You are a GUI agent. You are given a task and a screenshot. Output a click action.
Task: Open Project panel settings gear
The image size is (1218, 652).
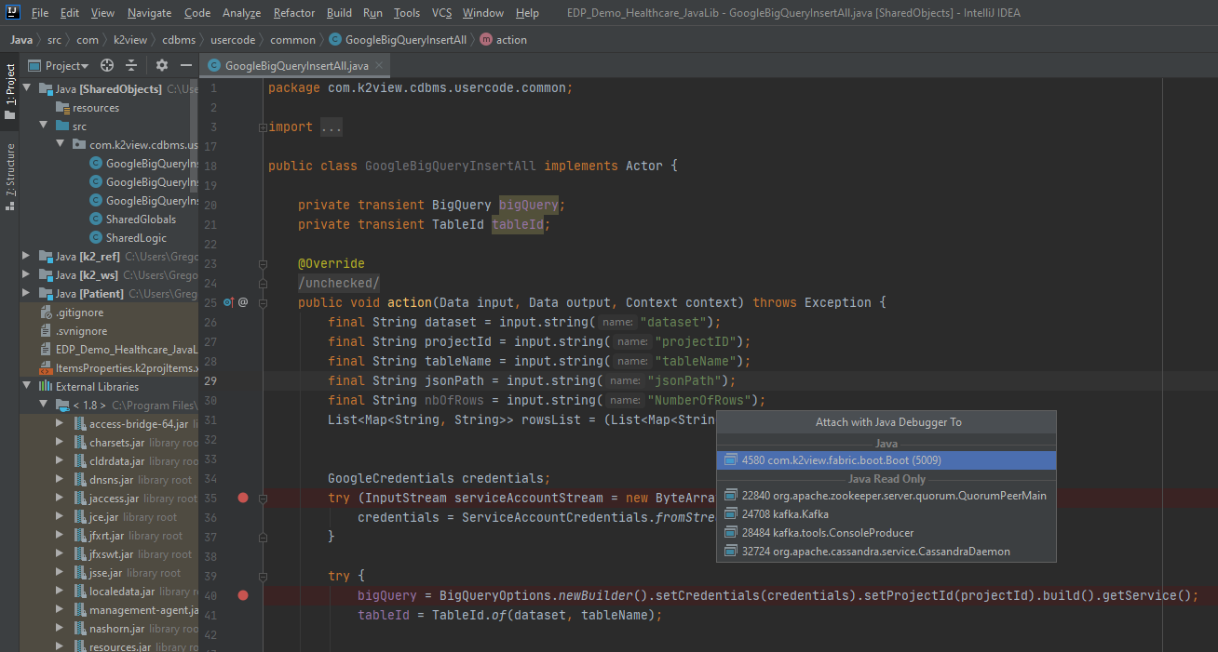pyautogui.click(x=162, y=65)
